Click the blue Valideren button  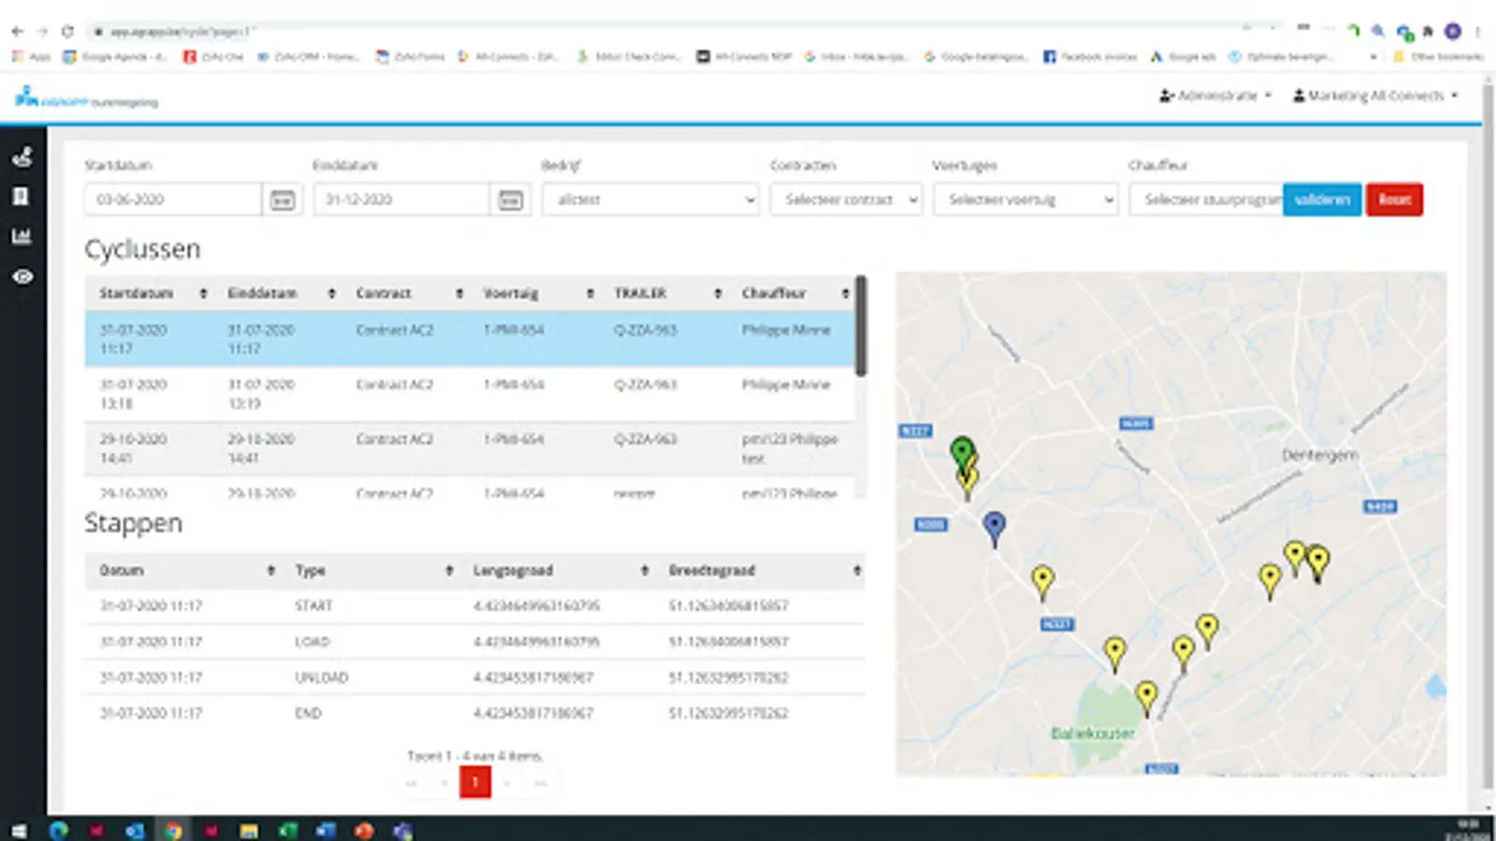1321,200
